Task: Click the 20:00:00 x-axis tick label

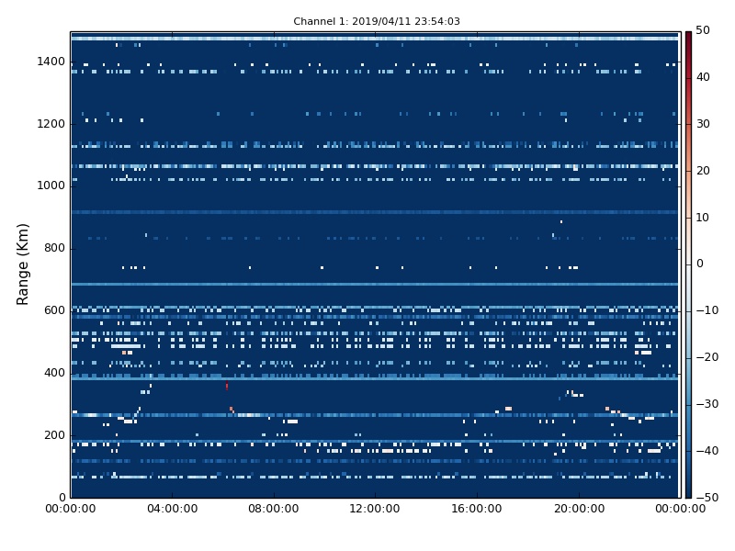Action: (x=579, y=509)
